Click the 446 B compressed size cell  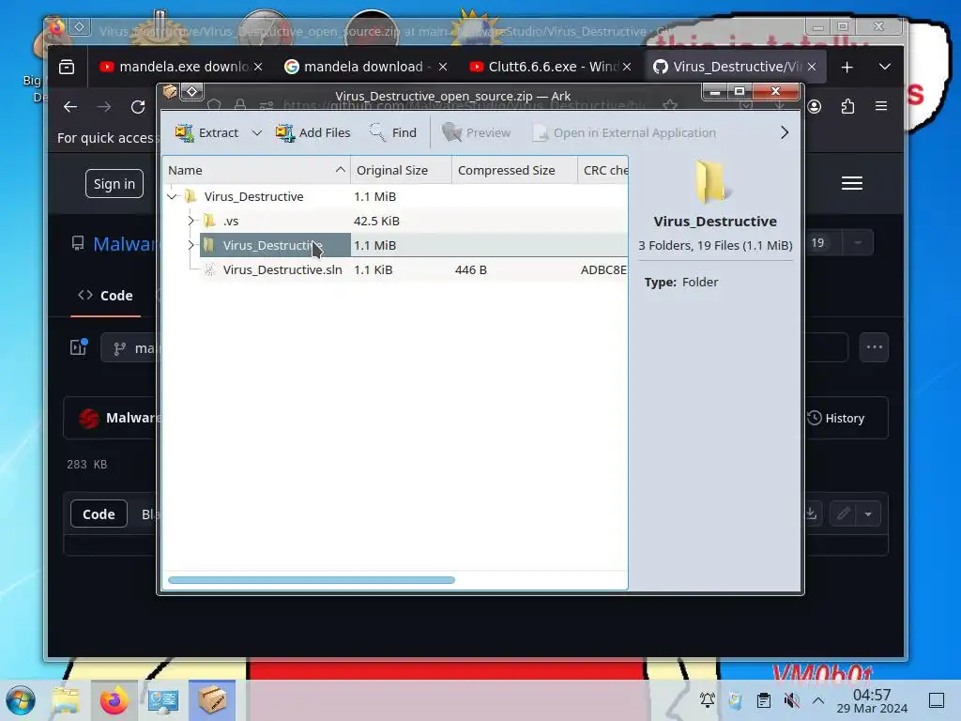pos(471,269)
